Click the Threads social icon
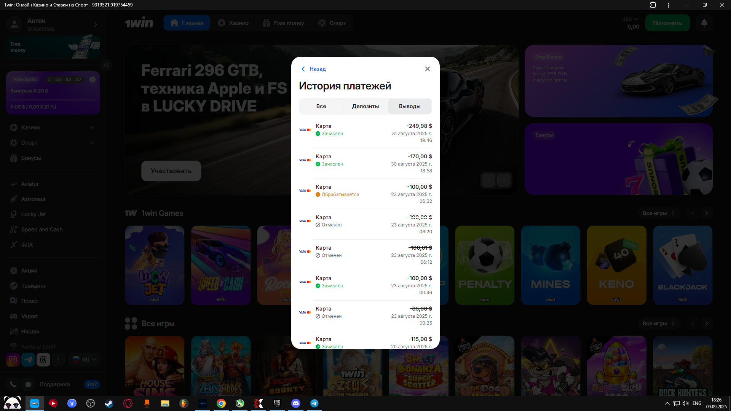This screenshot has width=731, height=411. (43, 360)
